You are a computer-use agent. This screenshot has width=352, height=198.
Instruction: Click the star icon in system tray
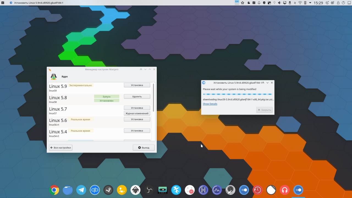(243, 3)
